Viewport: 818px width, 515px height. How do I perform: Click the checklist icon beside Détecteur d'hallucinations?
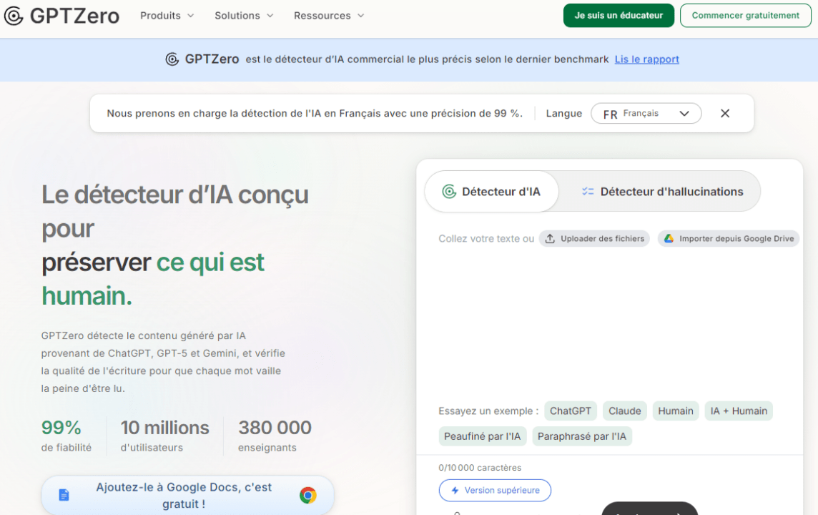(x=588, y=191)
